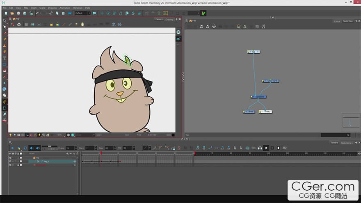Select the Translate tool in the top toolbar
The height and width of the screenshot is (203, 361).
102,14
